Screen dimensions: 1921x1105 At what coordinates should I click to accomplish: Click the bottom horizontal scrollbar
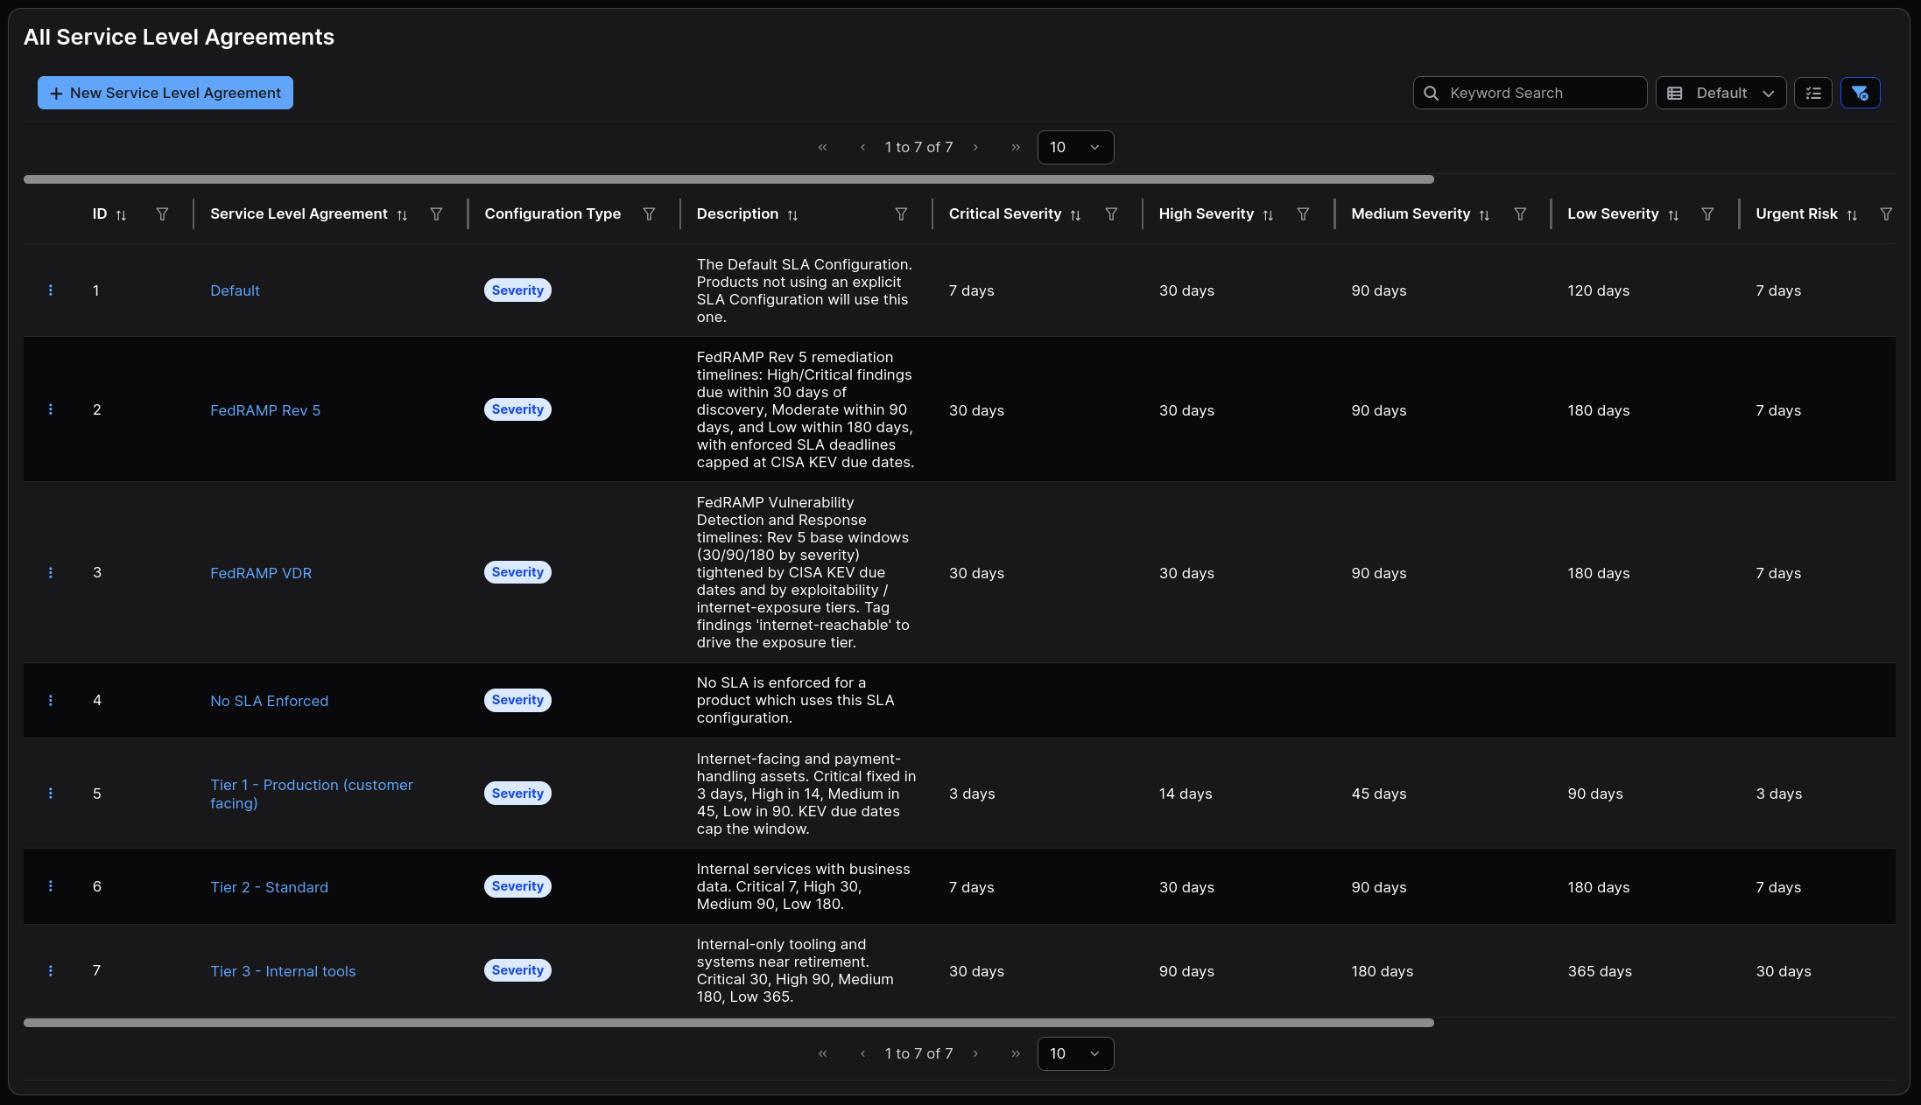click(728, 1023)
